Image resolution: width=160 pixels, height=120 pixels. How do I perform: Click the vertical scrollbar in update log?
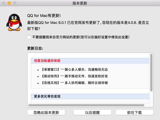pos(151,73)
